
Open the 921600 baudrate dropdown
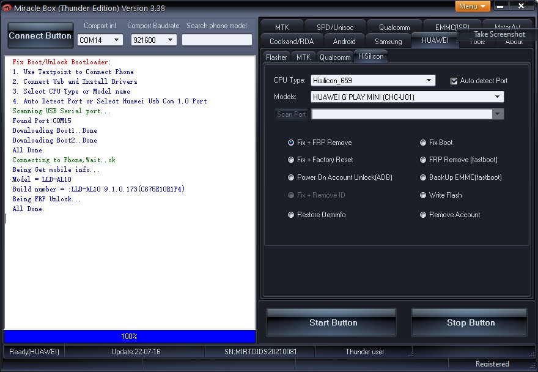point(153,40)
